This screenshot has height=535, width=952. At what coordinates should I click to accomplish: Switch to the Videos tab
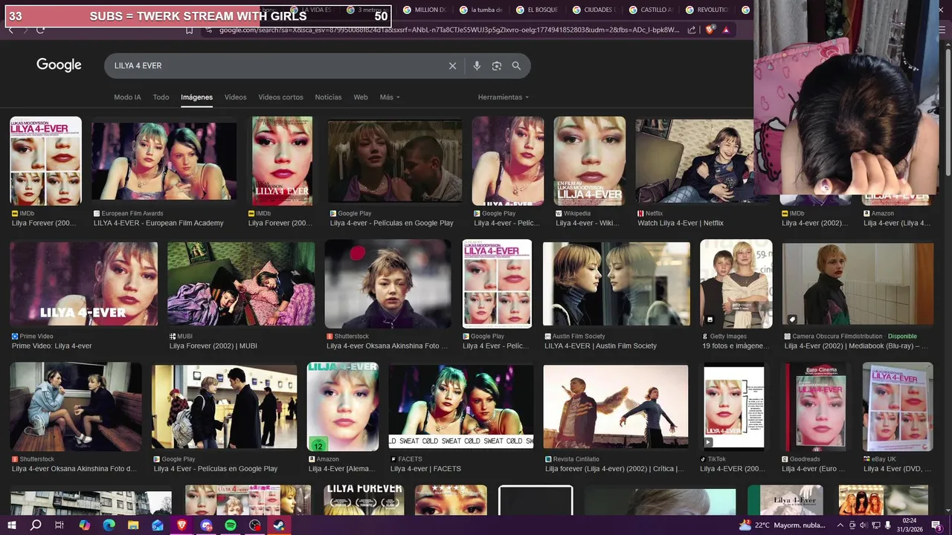[x=235, y=97]
